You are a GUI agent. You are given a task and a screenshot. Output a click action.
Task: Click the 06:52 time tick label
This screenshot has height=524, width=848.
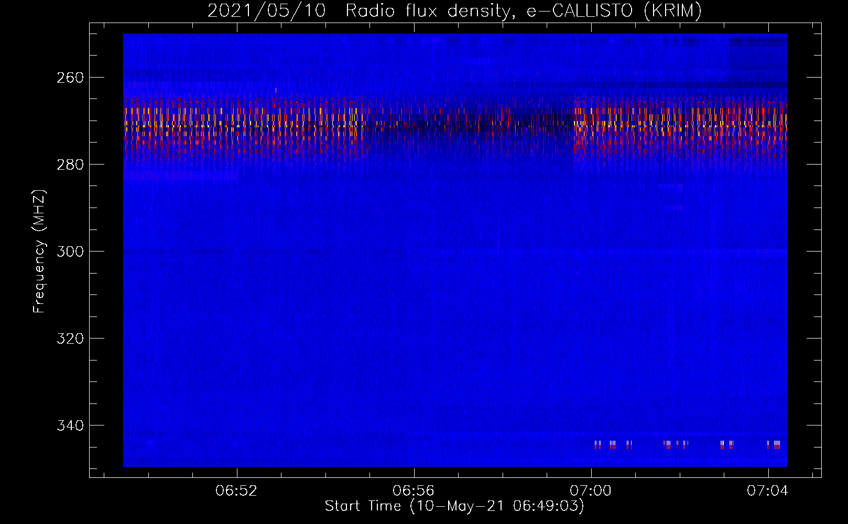[x=236, y=491]
